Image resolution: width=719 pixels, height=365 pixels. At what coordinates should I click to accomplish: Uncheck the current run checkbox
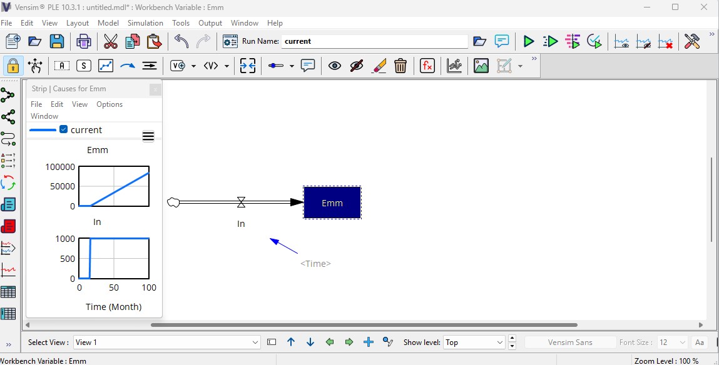tap(64, 129)
